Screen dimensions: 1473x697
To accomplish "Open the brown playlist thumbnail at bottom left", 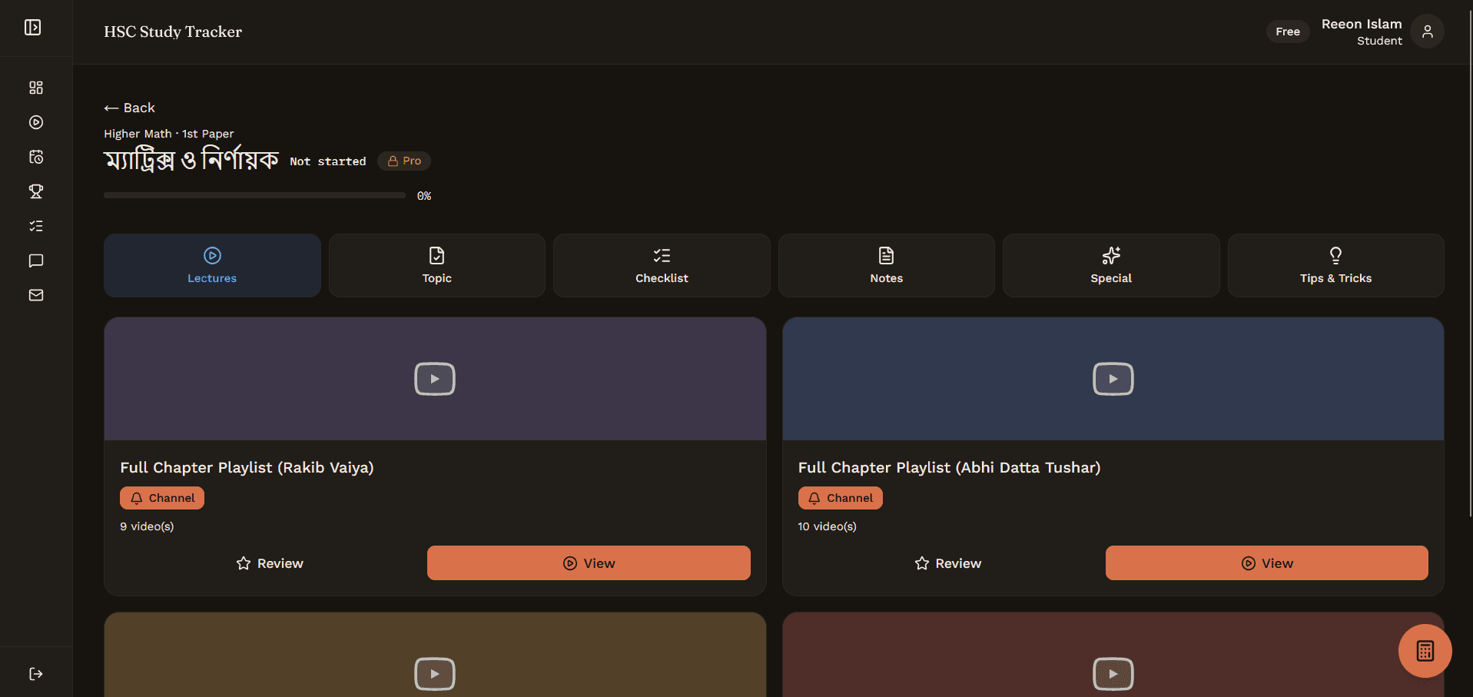I will coord(435,656).
